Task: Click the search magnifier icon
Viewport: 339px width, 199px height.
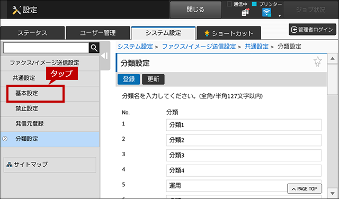Action: 94,48
